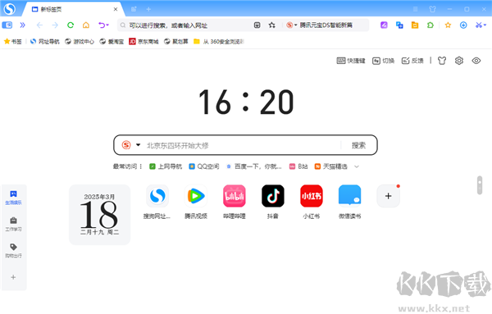Screen dimensions: 492x314
Task: Open 天猫精选 quick link
Action: 331,166
